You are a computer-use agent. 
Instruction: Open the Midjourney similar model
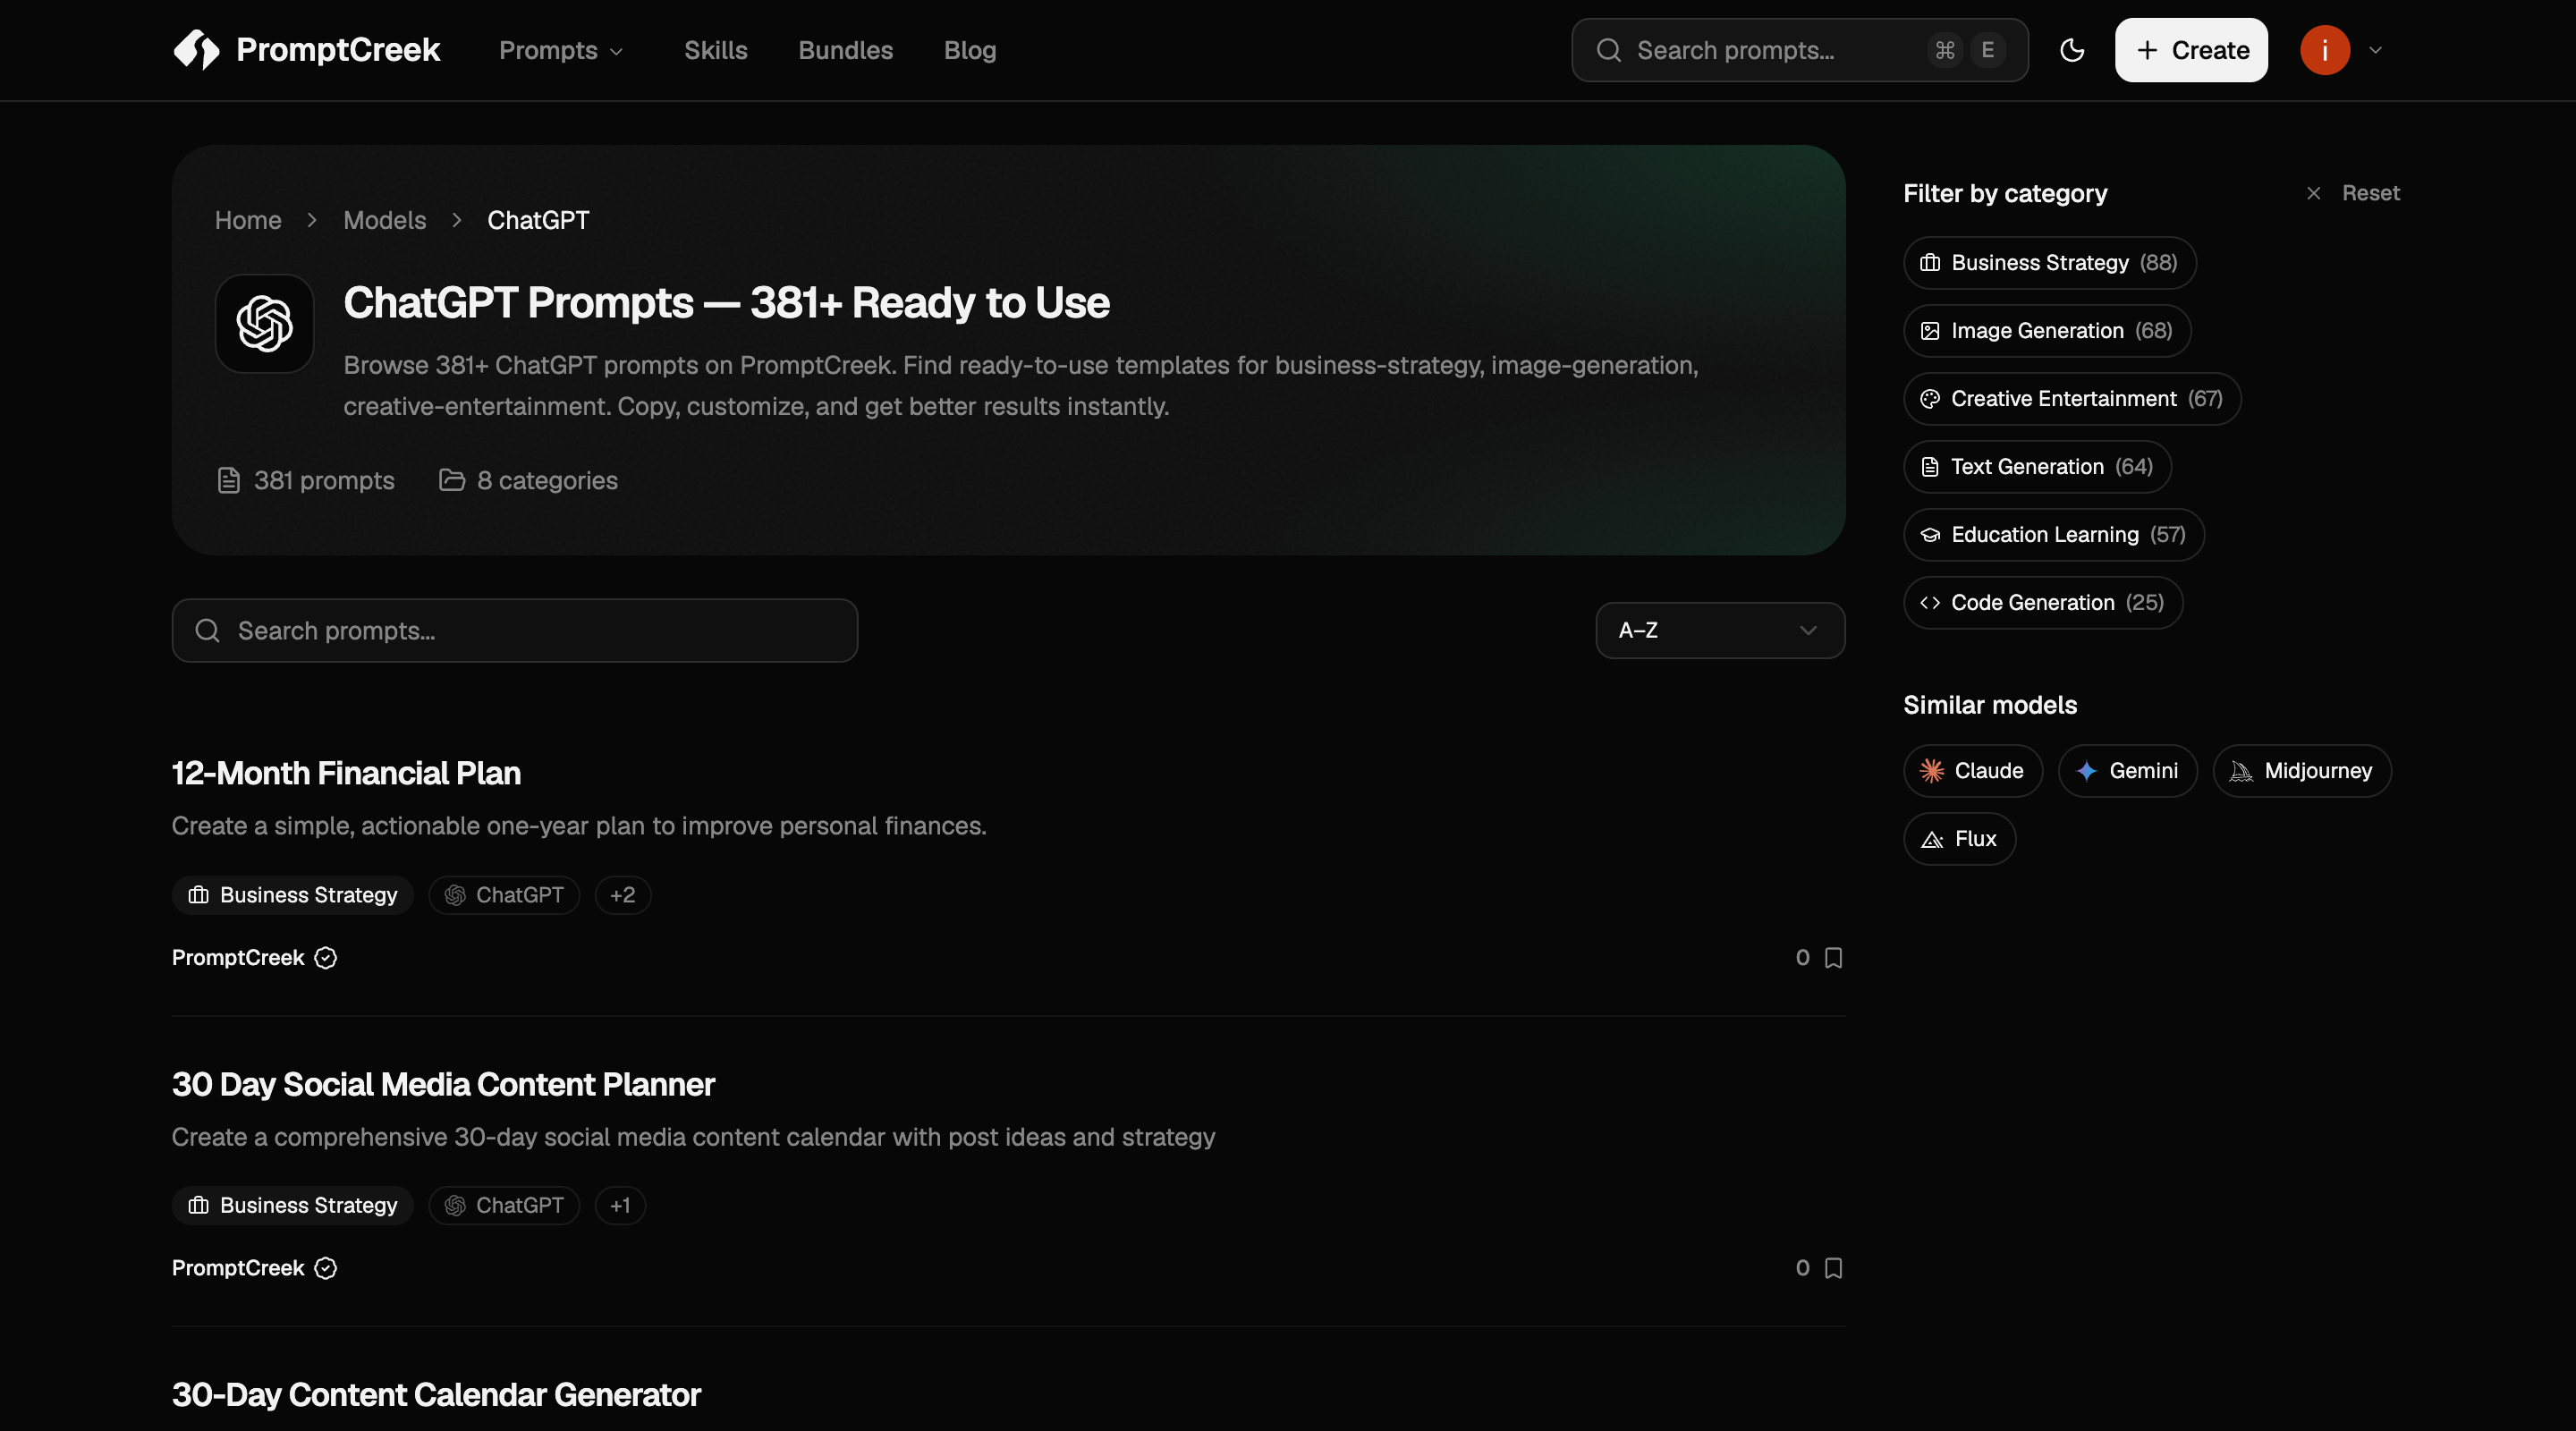point(2302,771)
